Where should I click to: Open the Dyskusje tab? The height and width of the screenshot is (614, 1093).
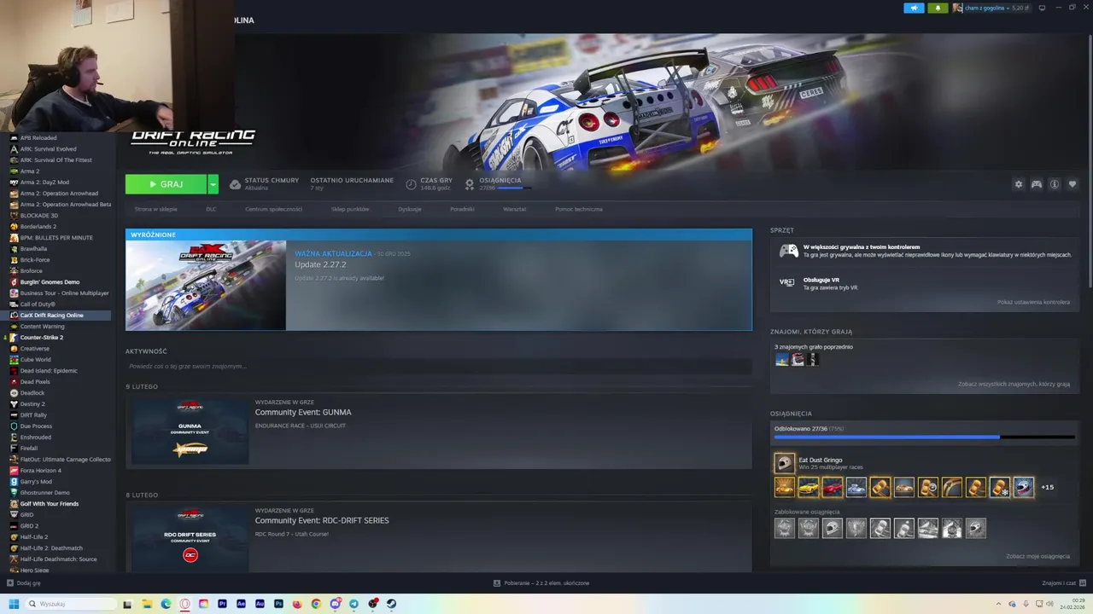[x=409, y=209]
